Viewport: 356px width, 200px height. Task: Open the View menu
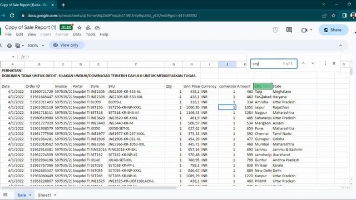(32, 34)
